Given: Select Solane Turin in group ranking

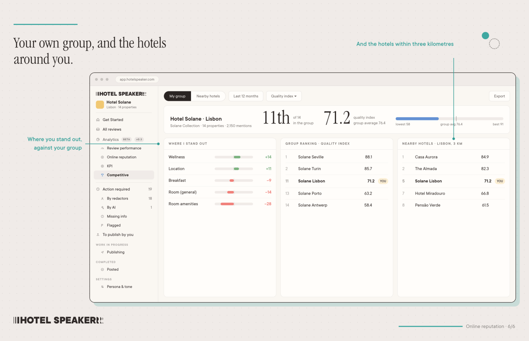Looking at the screenshot, I should point(337,169).
